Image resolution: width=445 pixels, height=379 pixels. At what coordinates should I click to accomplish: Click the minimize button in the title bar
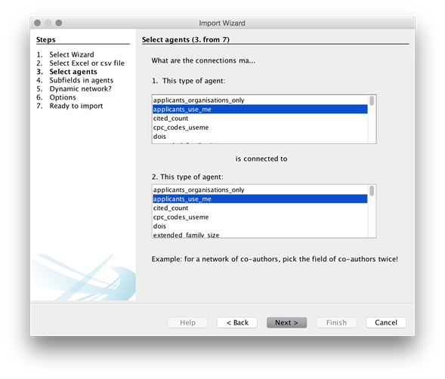tap(48, 23)
